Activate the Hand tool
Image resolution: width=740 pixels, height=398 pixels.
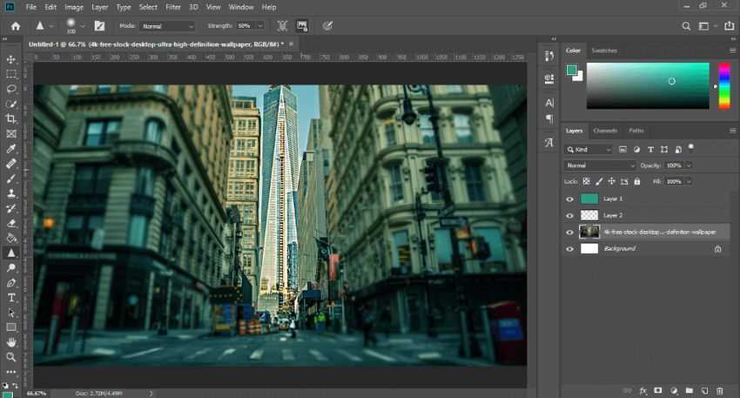[11, 341]
